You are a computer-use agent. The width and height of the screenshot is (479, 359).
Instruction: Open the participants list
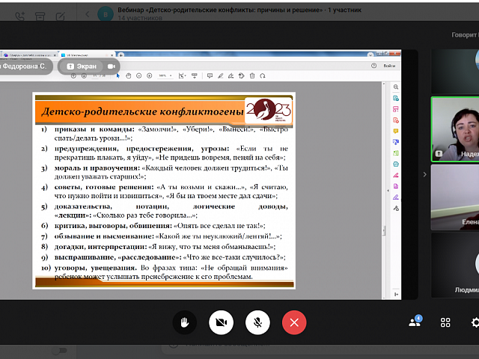click(415, 322)
